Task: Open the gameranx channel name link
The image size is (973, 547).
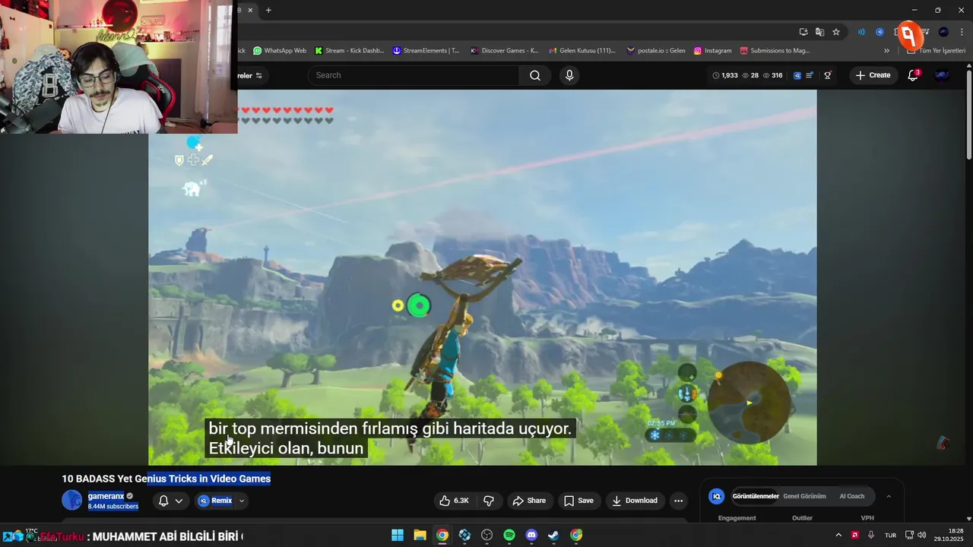Action: click(x=106, y=496)
